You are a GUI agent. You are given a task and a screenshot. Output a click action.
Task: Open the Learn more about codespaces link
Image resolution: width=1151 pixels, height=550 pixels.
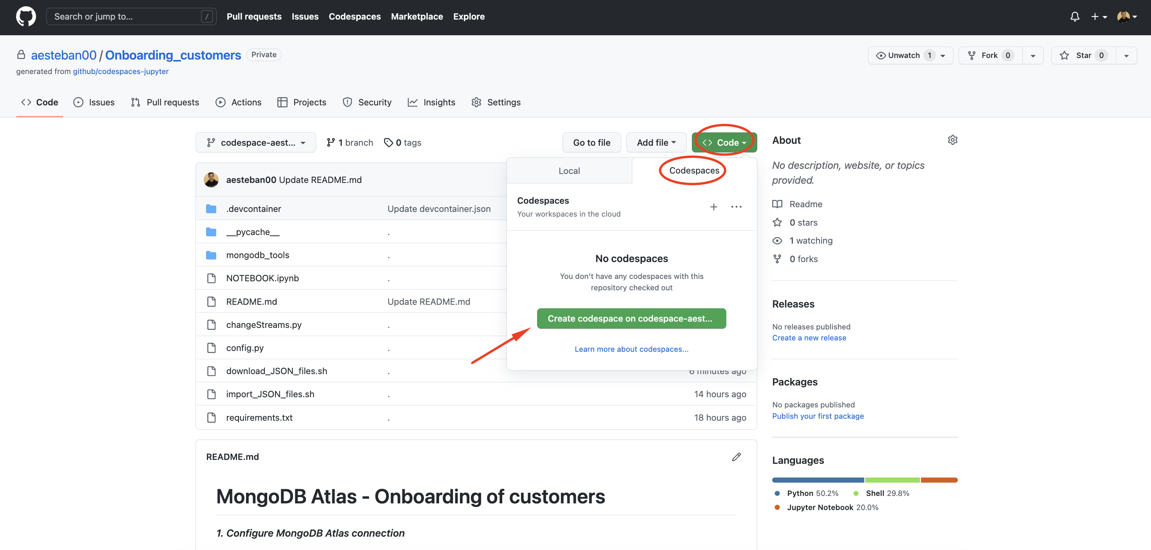coord(631,349)
